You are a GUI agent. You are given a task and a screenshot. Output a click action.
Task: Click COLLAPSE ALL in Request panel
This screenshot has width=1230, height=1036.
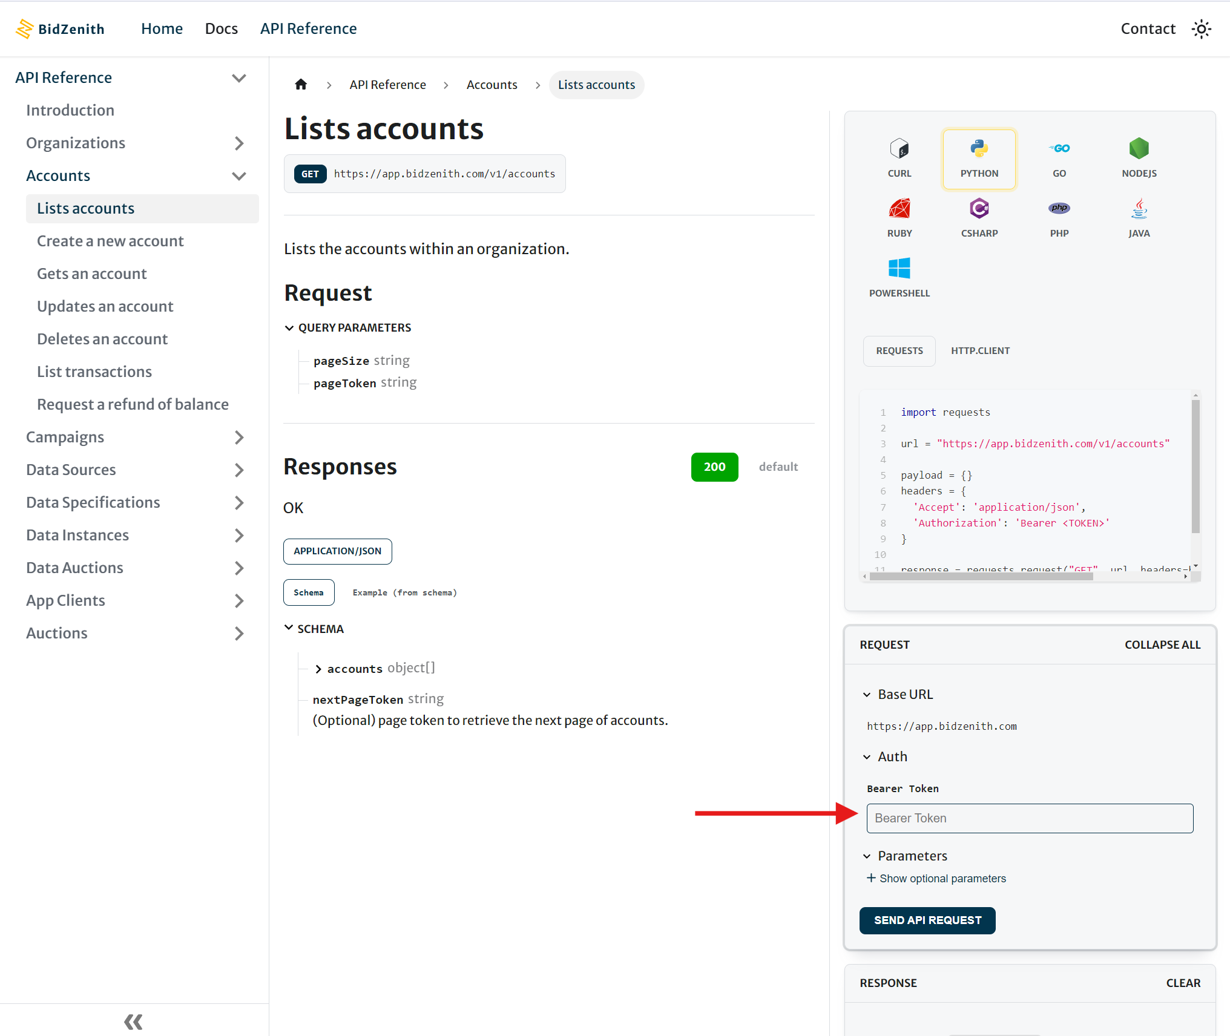(1162, 645)
